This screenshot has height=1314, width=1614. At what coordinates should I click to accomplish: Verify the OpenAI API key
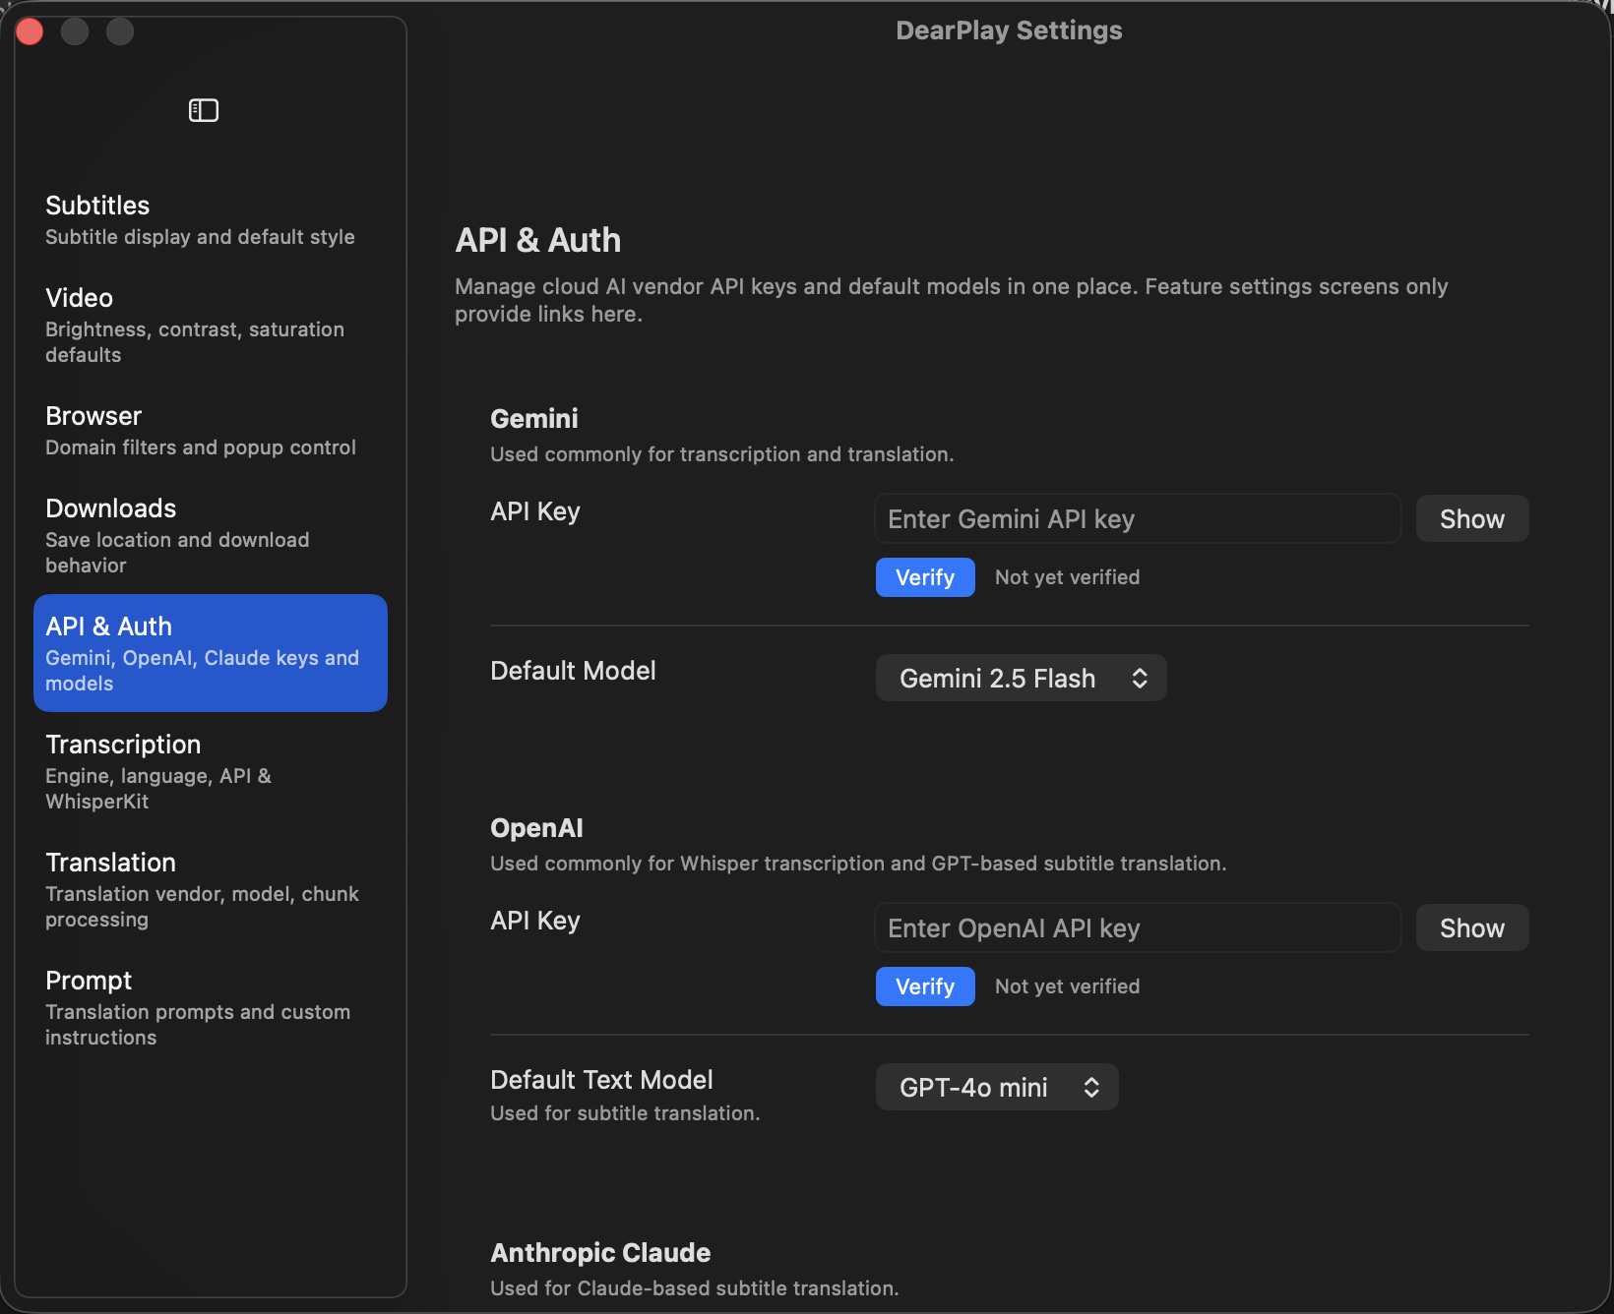pyautogui.click(x=925, y=986)
